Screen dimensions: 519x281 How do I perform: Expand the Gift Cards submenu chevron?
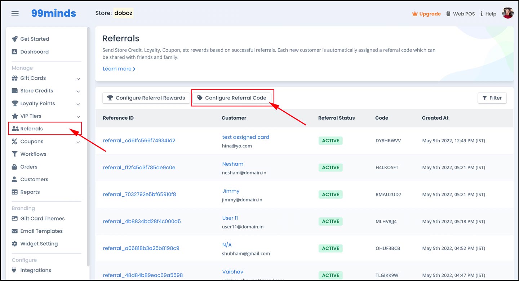tap(78, 79)
